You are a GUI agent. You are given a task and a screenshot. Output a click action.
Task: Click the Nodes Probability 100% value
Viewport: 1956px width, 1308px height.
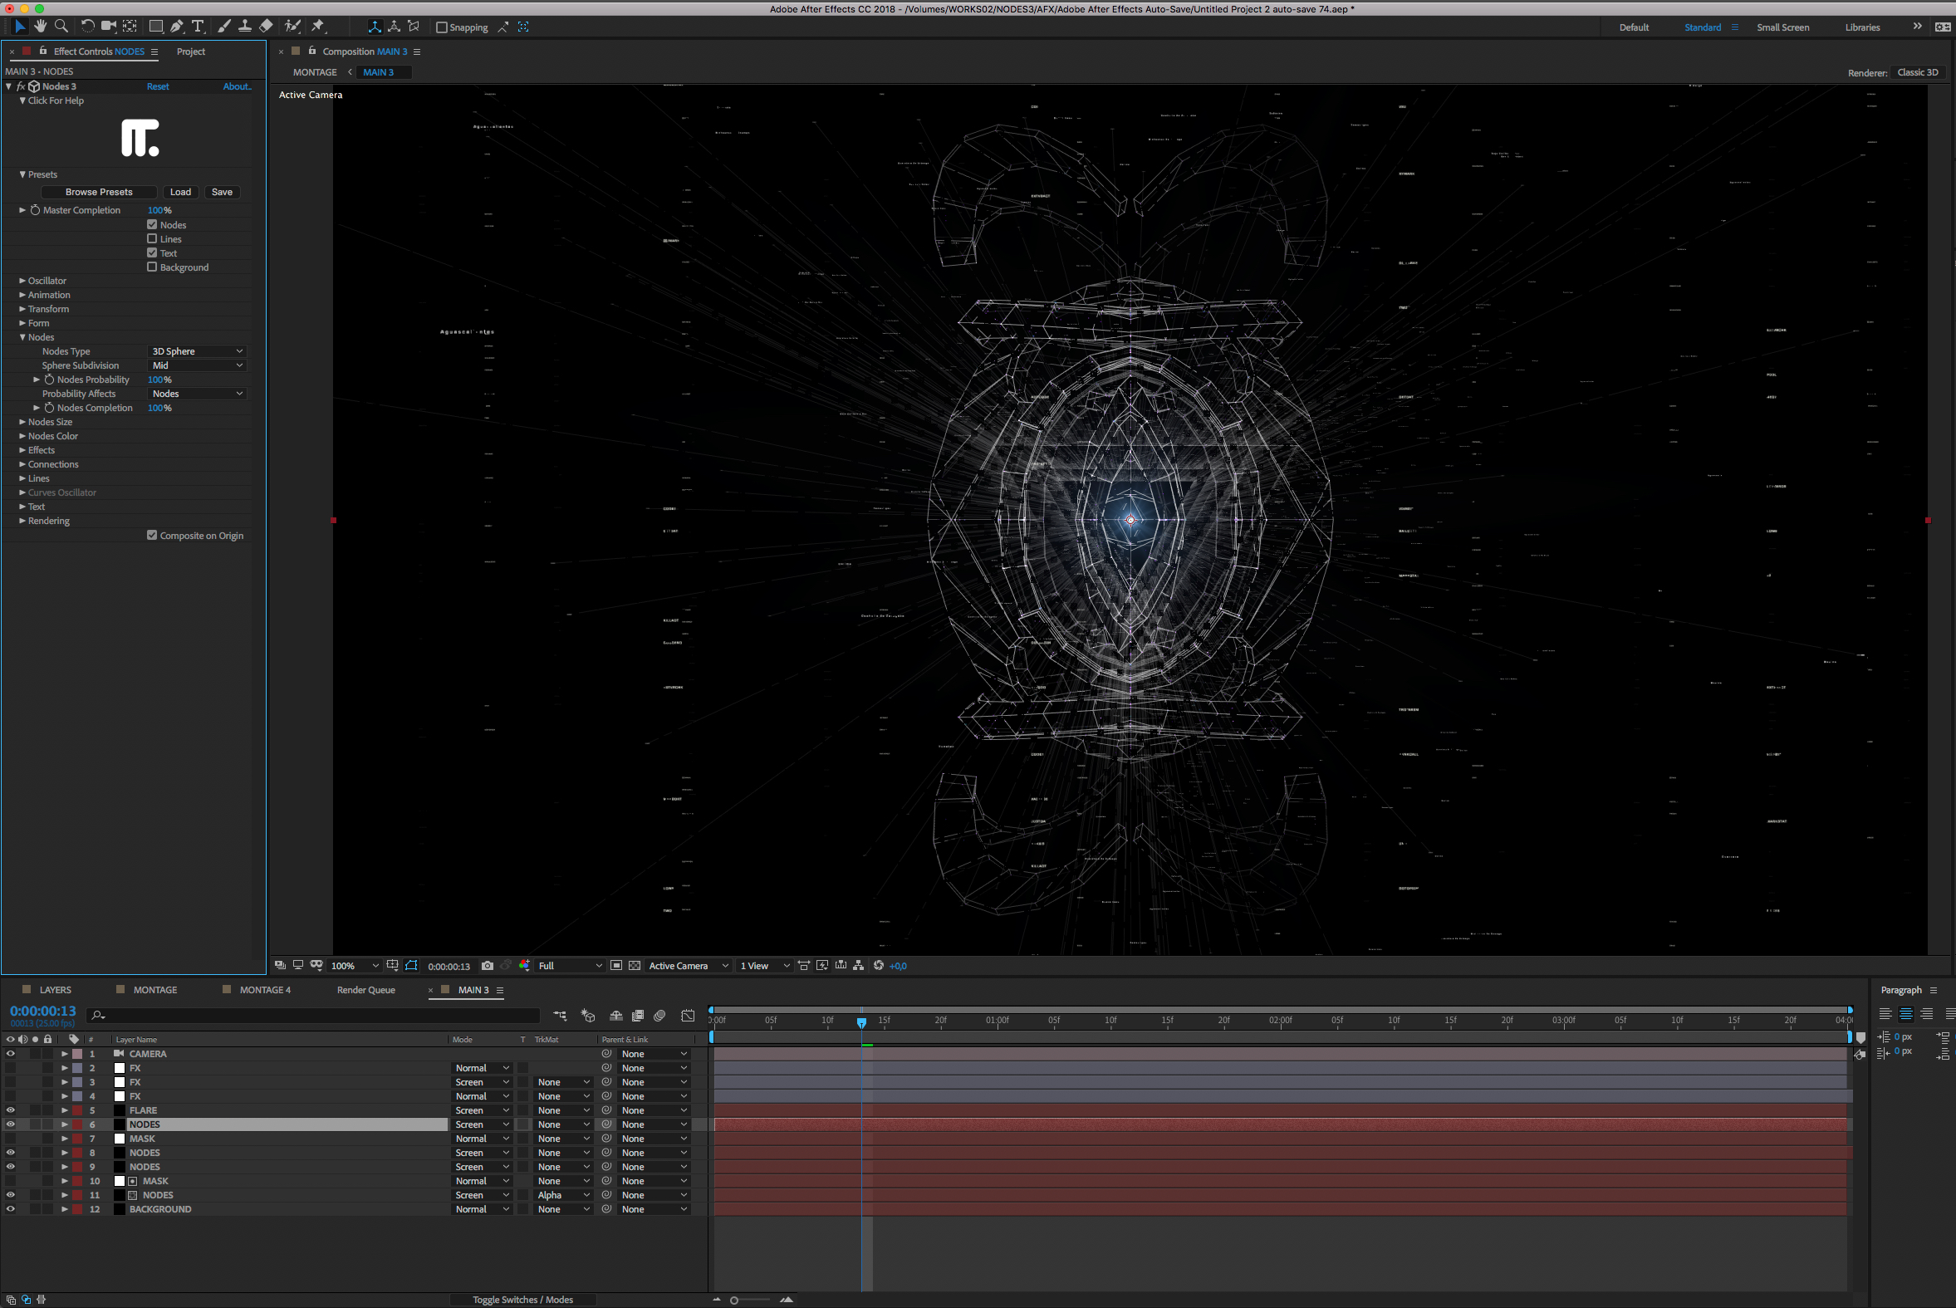coord(159,380)
